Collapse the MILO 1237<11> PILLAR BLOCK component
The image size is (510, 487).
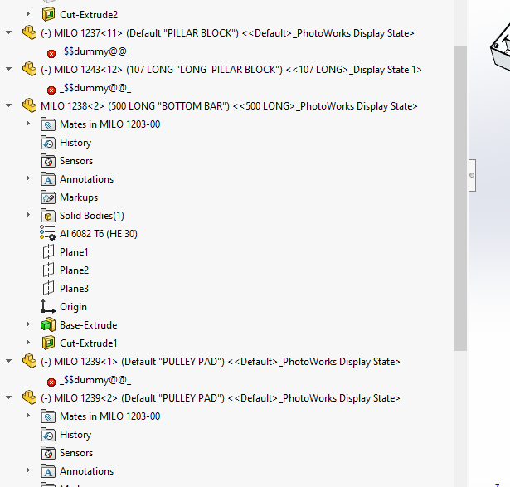pyautogui.click(x=9, y=33)
